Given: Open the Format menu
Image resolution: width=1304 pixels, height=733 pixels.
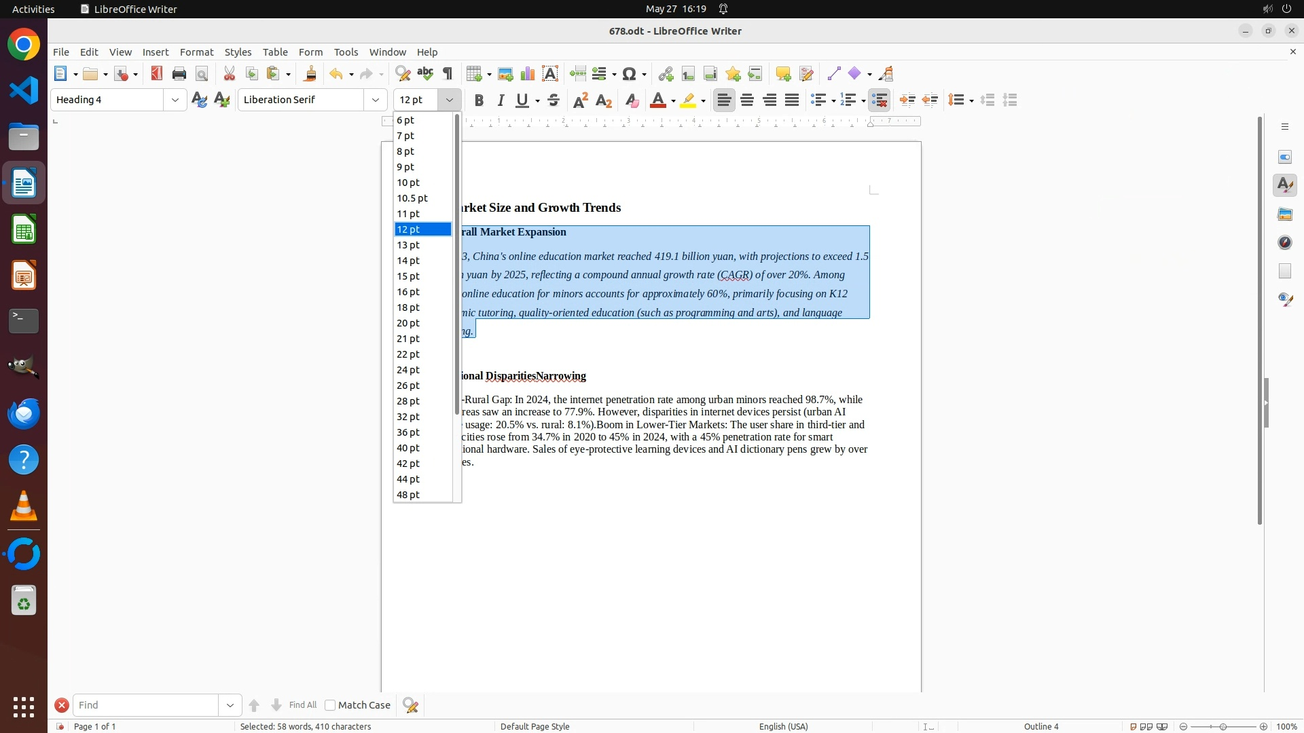Looking at the screenshot, I should [196, 52].
